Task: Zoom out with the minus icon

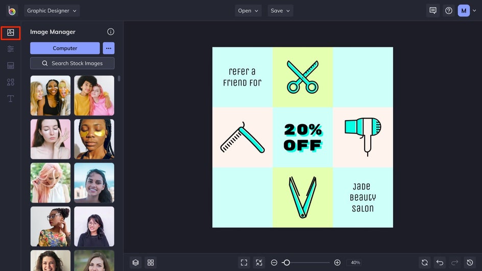Action: tap(274, 262)
